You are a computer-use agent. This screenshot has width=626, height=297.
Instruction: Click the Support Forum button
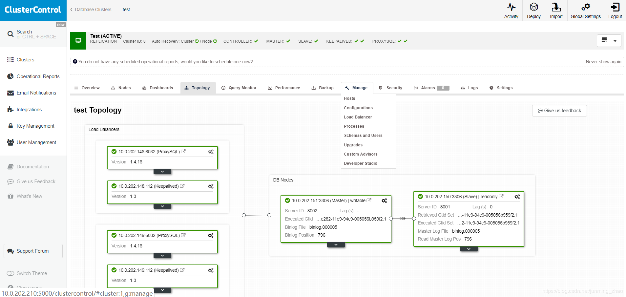33,251
